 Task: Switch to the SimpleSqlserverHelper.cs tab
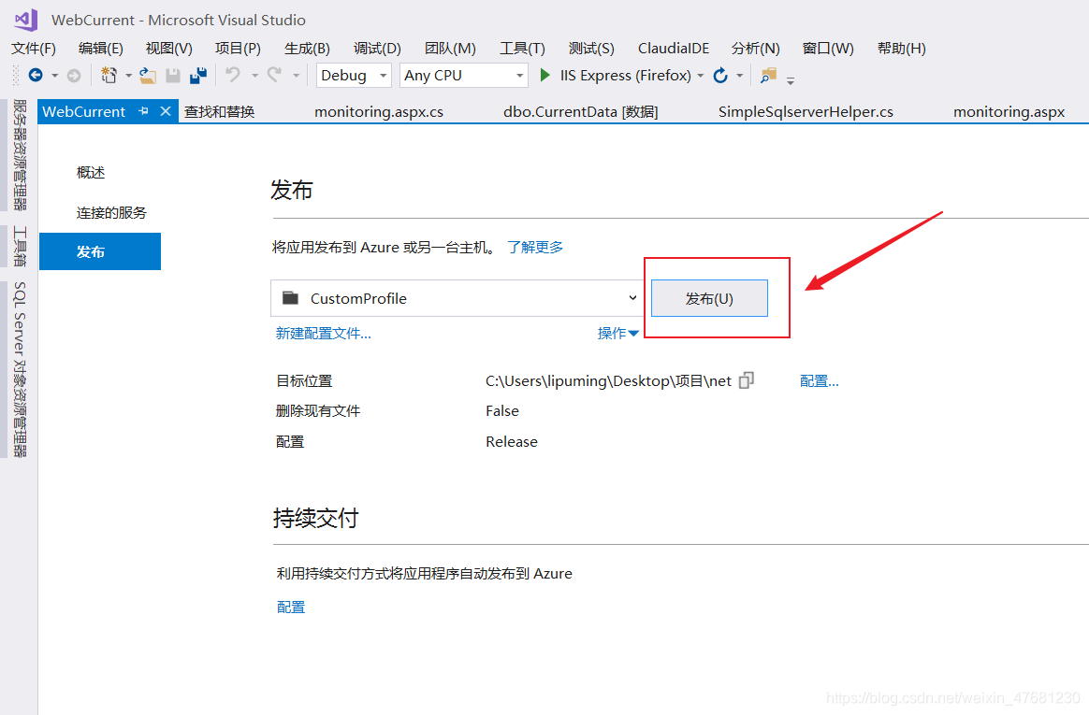point(806,111)
